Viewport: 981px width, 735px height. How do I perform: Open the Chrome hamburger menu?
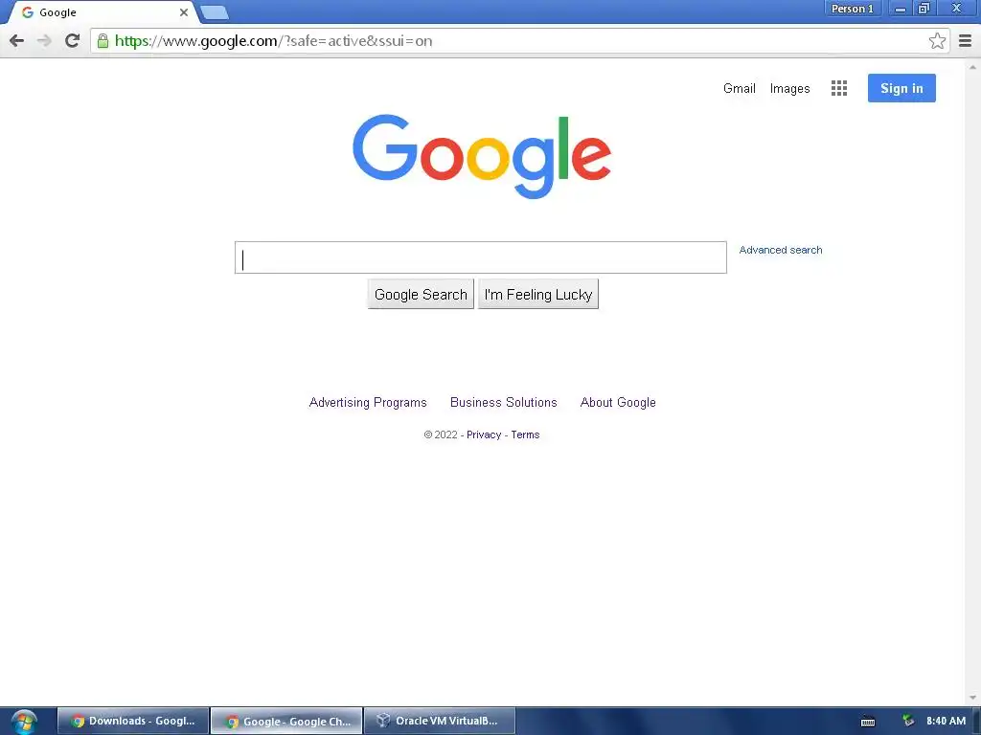coord(966,41)
